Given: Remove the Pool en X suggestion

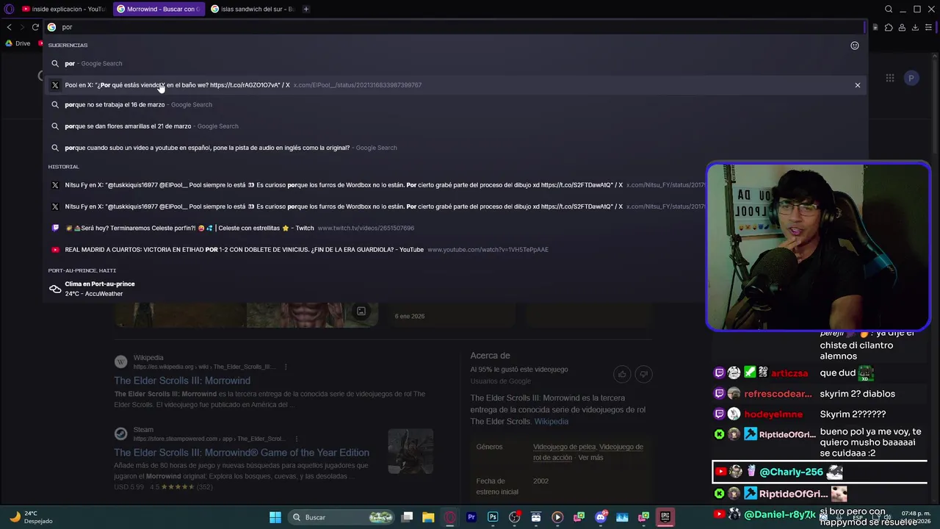Looking at the screenshot, I should 857,85.
